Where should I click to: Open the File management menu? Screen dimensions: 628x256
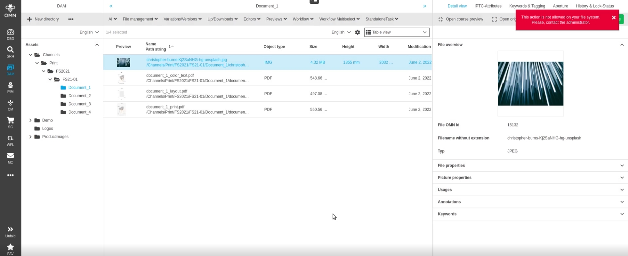tap(140, 19)
